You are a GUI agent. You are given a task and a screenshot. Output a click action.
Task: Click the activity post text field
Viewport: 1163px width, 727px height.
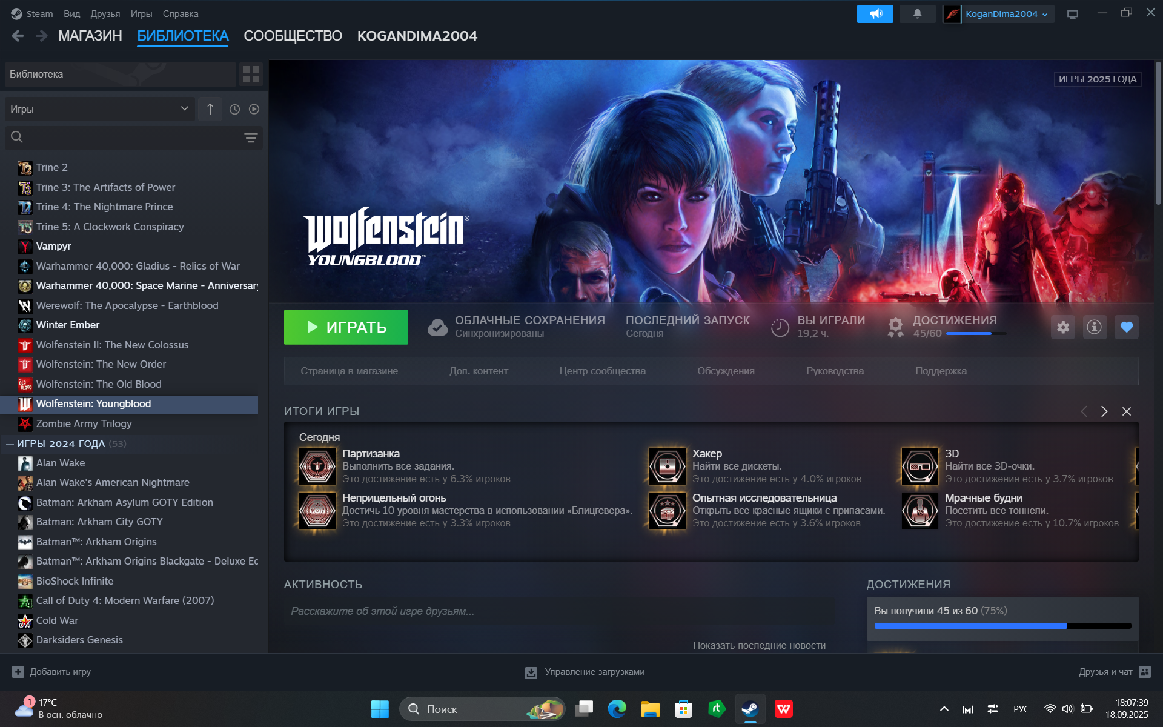click(558, 611)
